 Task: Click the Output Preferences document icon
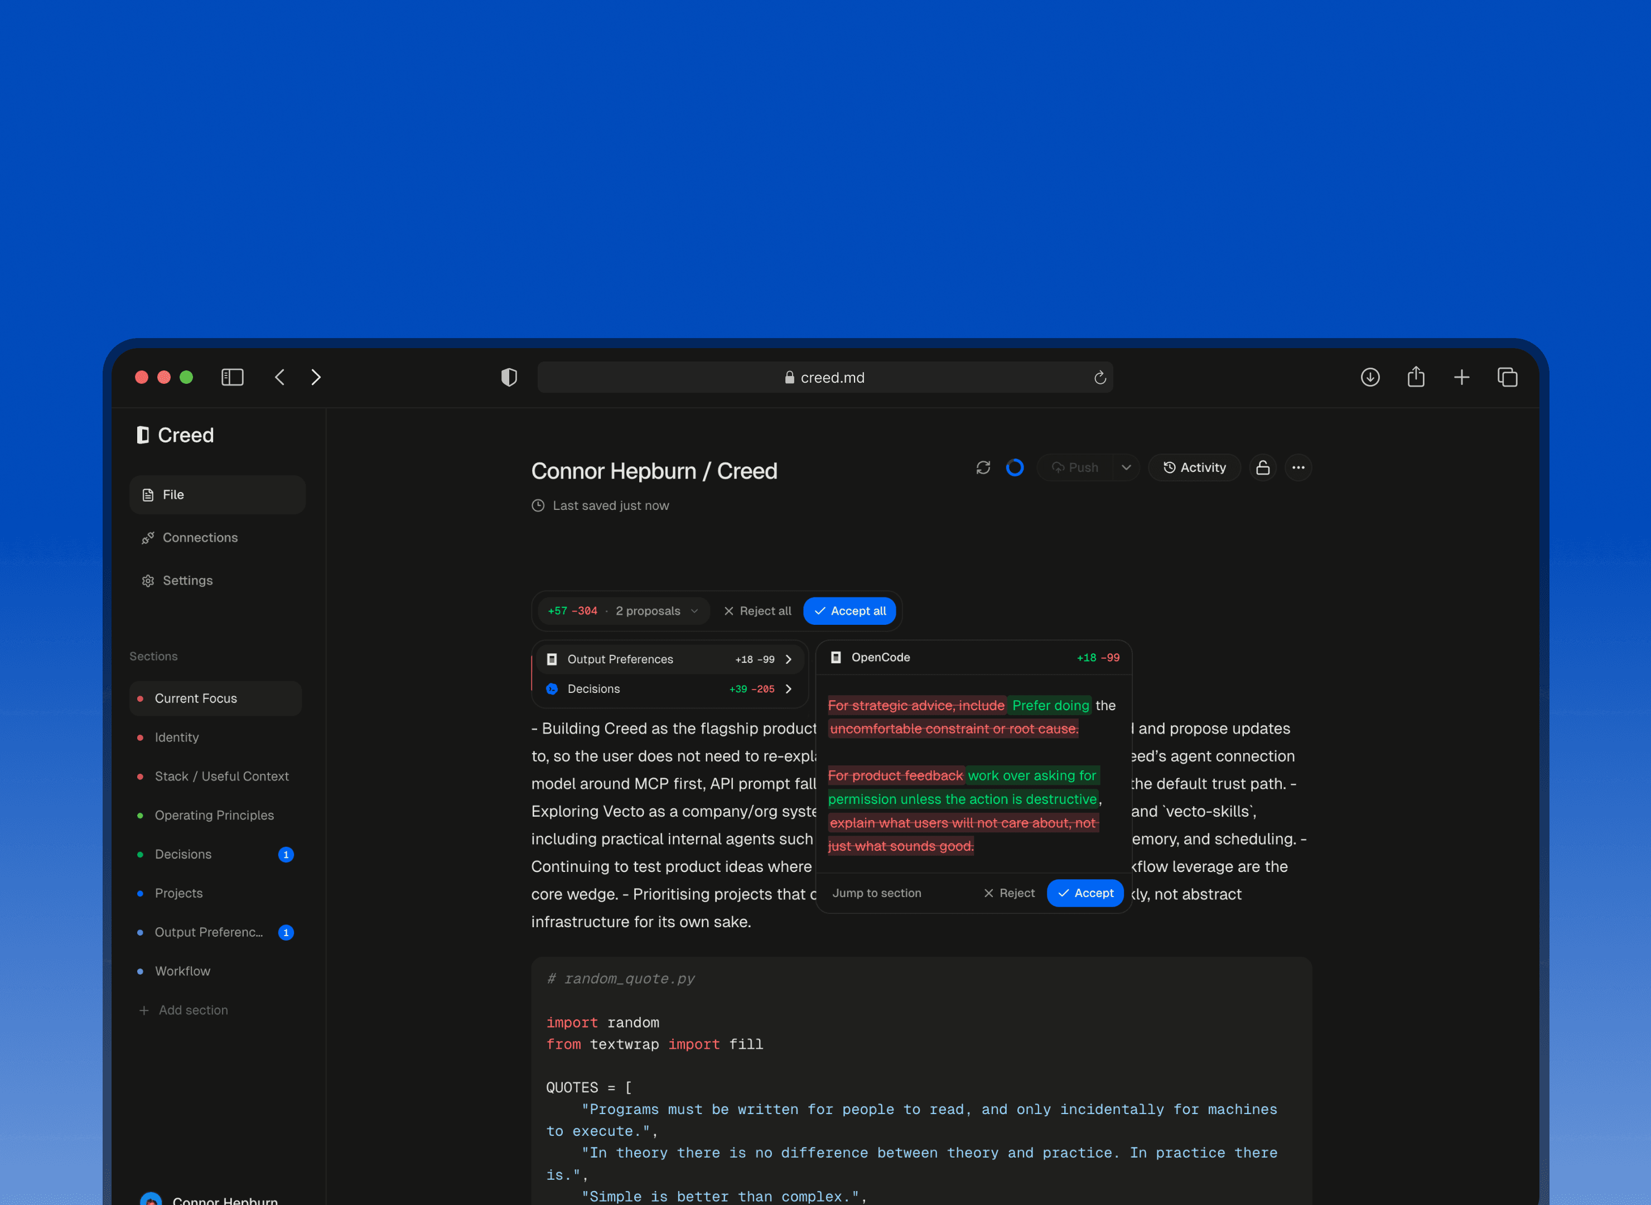click(x=552, y=659)
